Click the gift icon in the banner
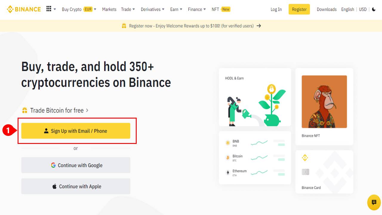 [x=124, y=26]
